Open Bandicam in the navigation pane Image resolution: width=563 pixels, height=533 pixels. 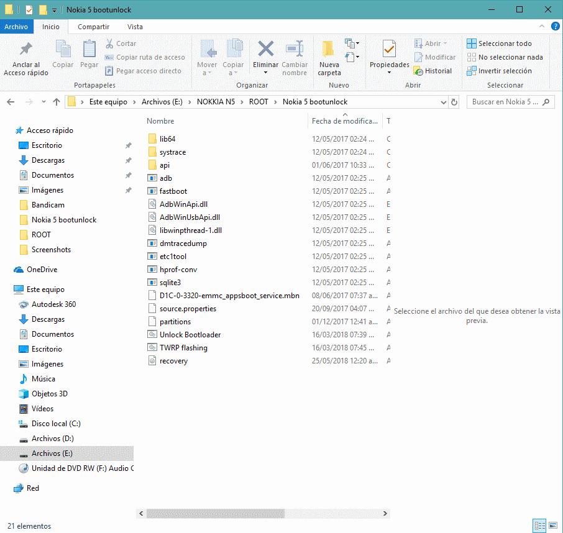48,205
